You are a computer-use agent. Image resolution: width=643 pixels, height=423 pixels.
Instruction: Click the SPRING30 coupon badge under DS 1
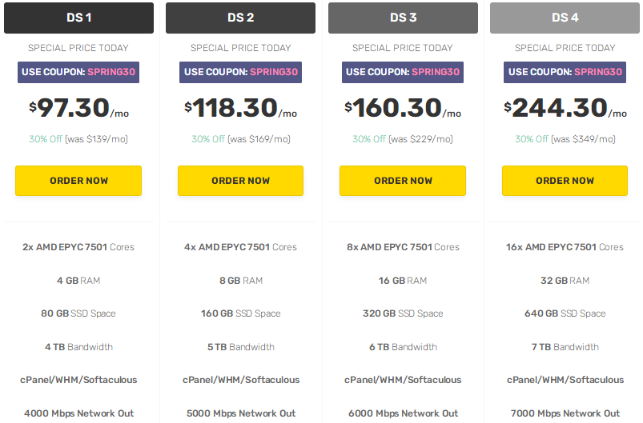78,72
